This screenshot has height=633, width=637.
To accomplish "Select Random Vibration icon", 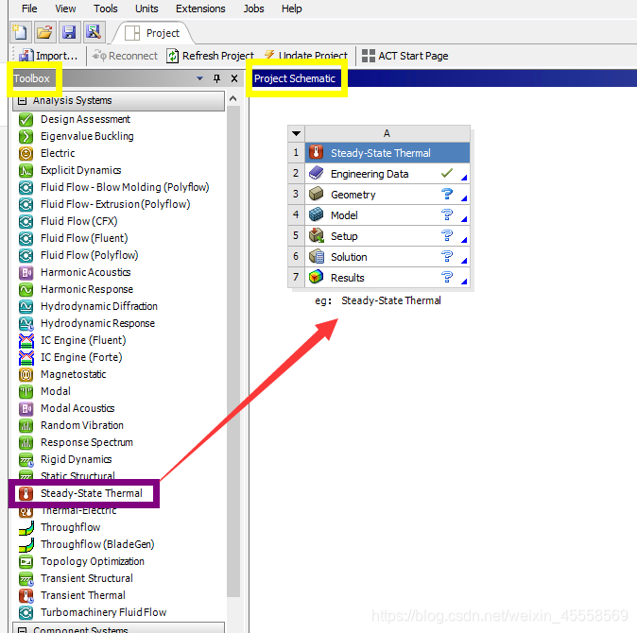I will point(26,425).
